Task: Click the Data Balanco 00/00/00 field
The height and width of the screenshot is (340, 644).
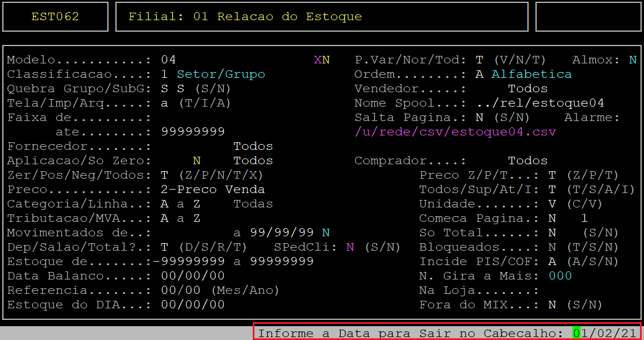Action: point(193,276)
